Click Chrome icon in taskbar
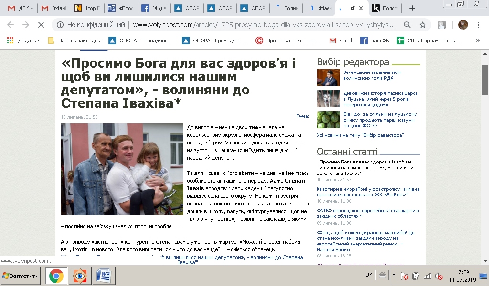 coord(56,276)
